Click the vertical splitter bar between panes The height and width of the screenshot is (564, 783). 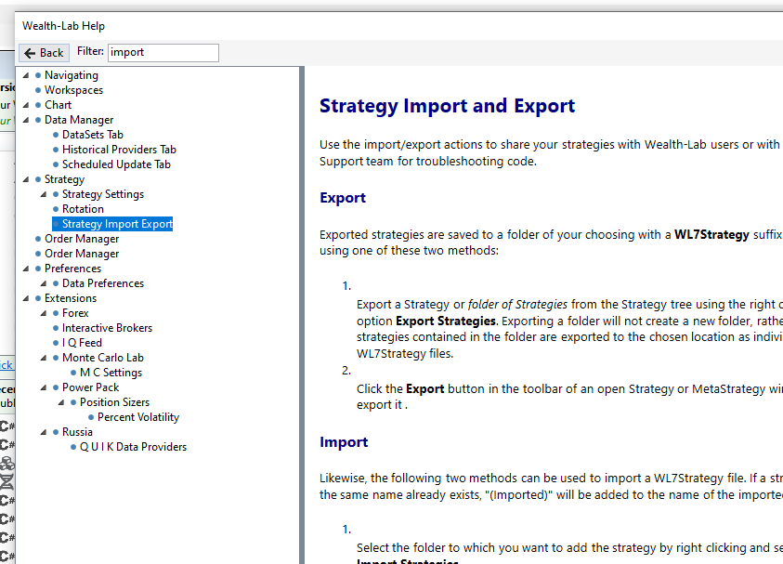point(301,316)
